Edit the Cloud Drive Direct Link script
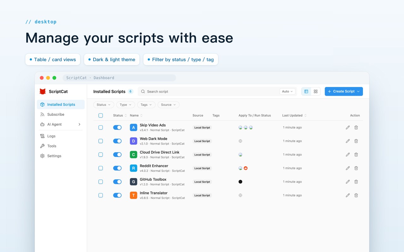 (x=348, y=155)
